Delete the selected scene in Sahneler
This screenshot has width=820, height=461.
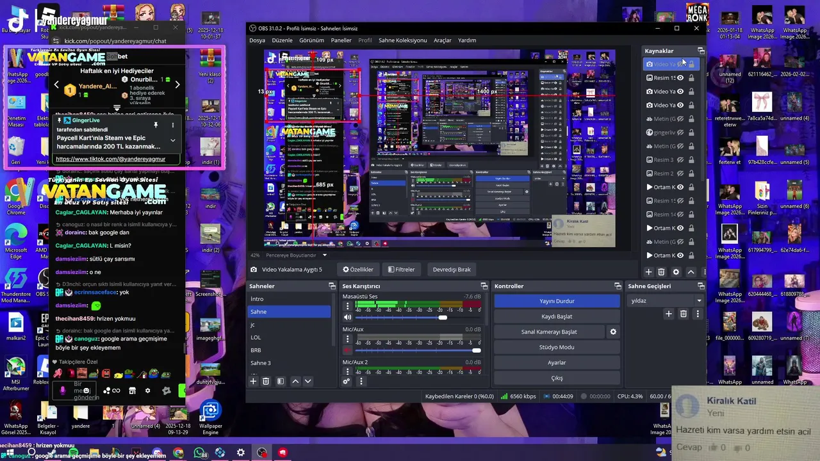pyautogui.click(x=266, y=381)
